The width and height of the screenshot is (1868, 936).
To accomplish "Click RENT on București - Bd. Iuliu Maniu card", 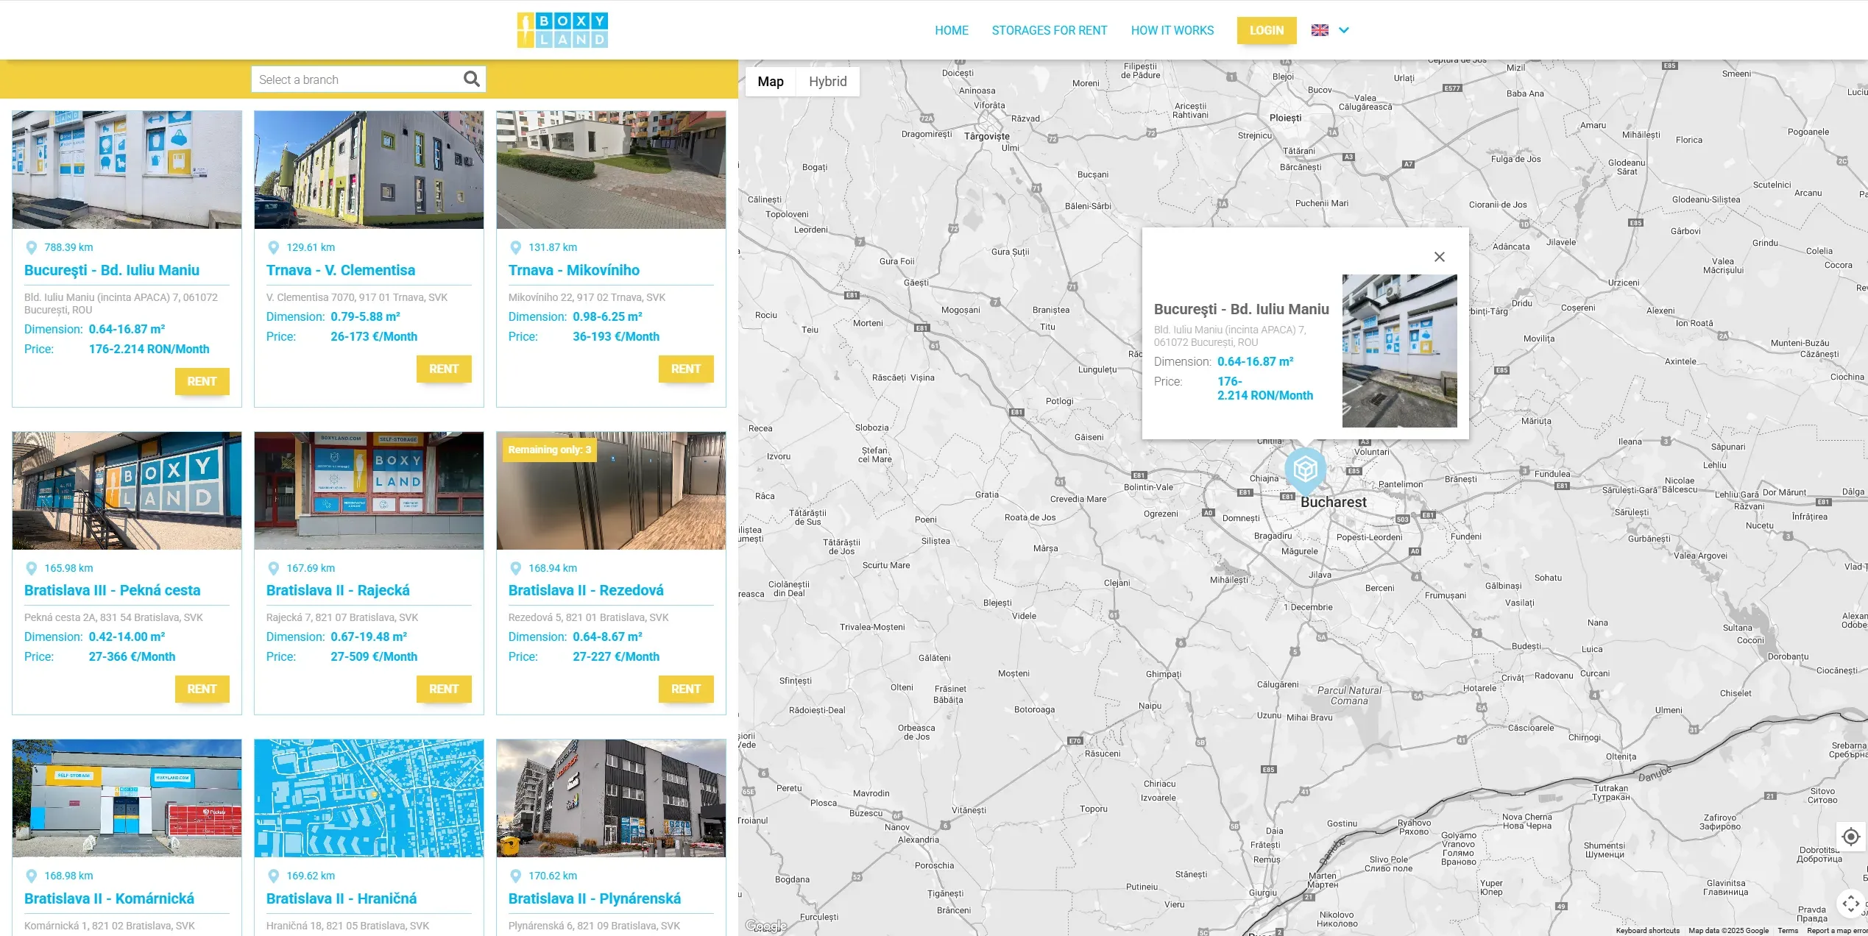I will point(202,381).
